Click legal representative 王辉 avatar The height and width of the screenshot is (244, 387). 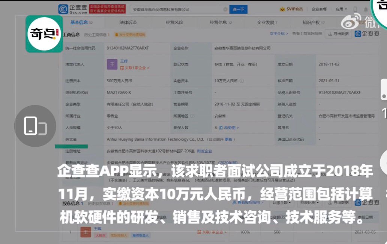pos(112,64)
